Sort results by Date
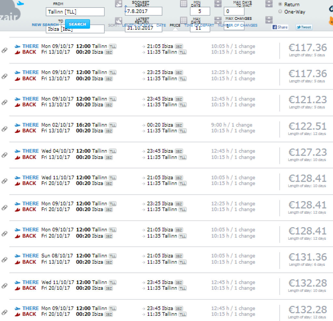The image size is (333, 321). (161, 25)
